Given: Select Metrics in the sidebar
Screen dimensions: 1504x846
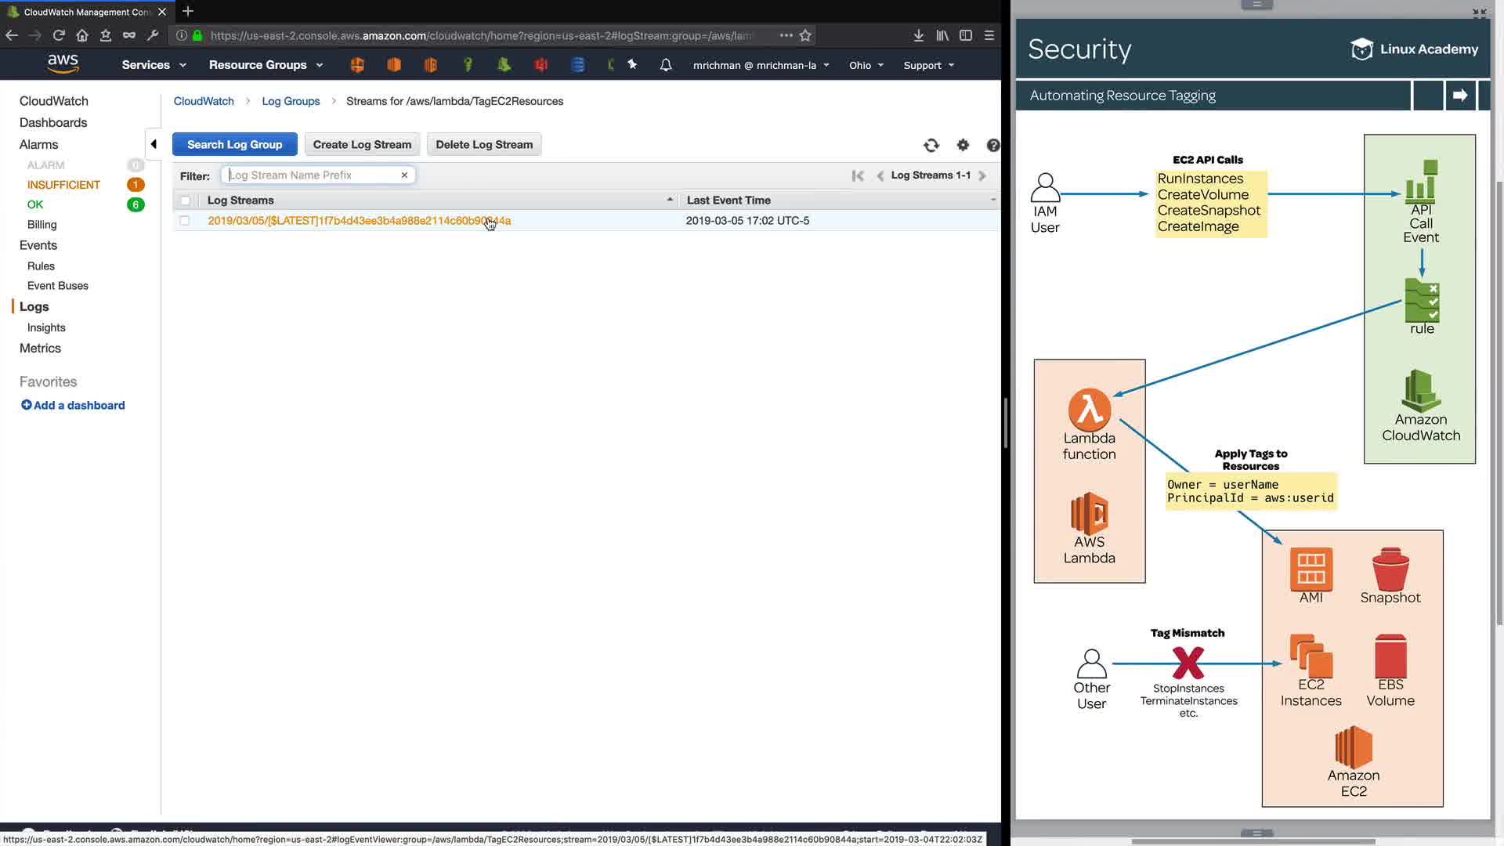Looking at the screenshot, I should (40, 348).
